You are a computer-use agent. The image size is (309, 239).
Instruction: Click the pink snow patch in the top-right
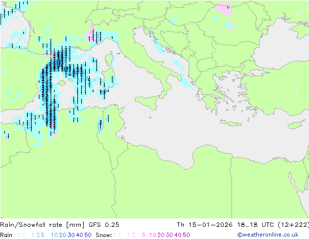224,9
